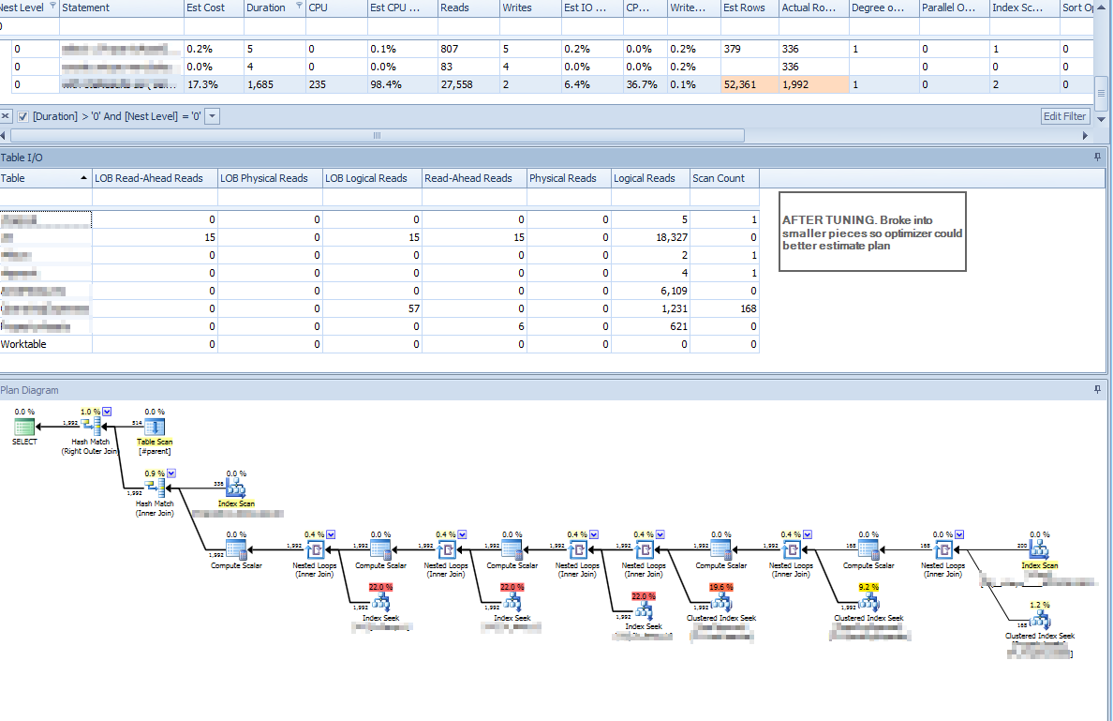
Task: Select the Table Scan [#parent] node
Action: 154,427
